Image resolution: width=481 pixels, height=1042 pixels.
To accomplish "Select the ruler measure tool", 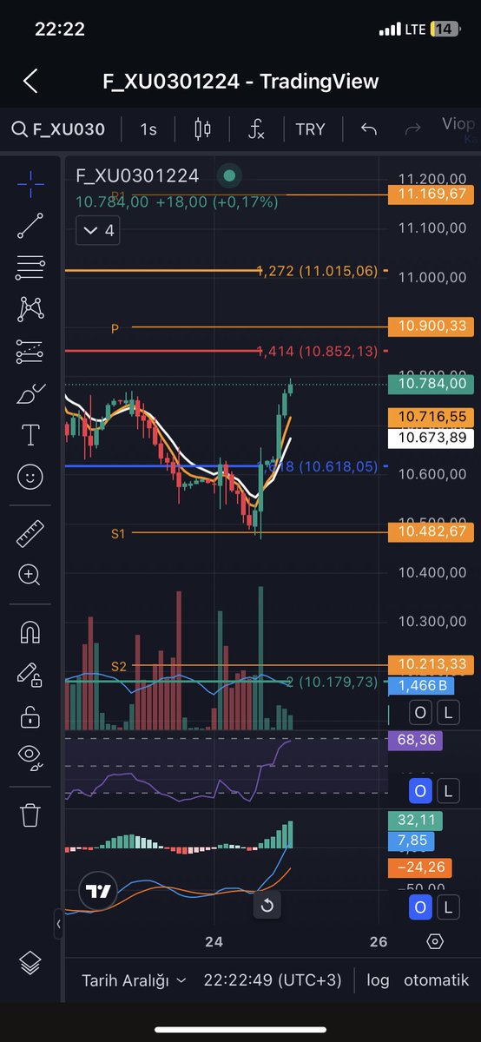I will tap(30, 533).
